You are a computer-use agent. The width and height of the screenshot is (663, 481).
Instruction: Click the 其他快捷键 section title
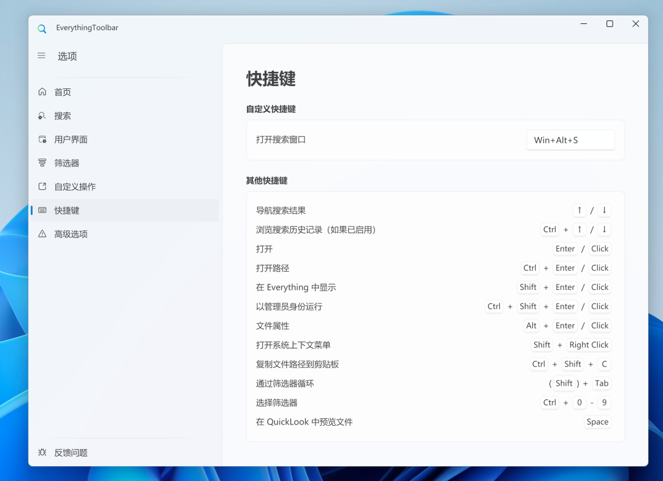[x=267, y=181]
